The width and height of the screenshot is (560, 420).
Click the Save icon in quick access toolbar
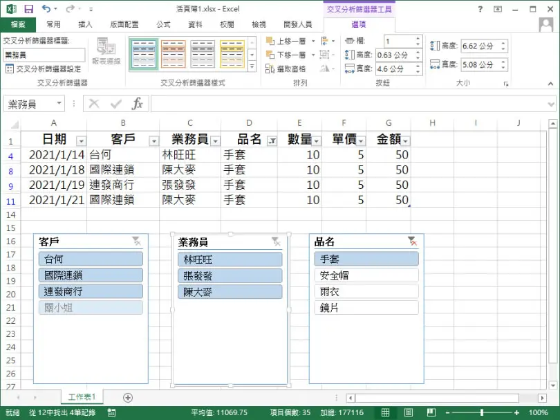pyautogui.click(x=29, y=9)
